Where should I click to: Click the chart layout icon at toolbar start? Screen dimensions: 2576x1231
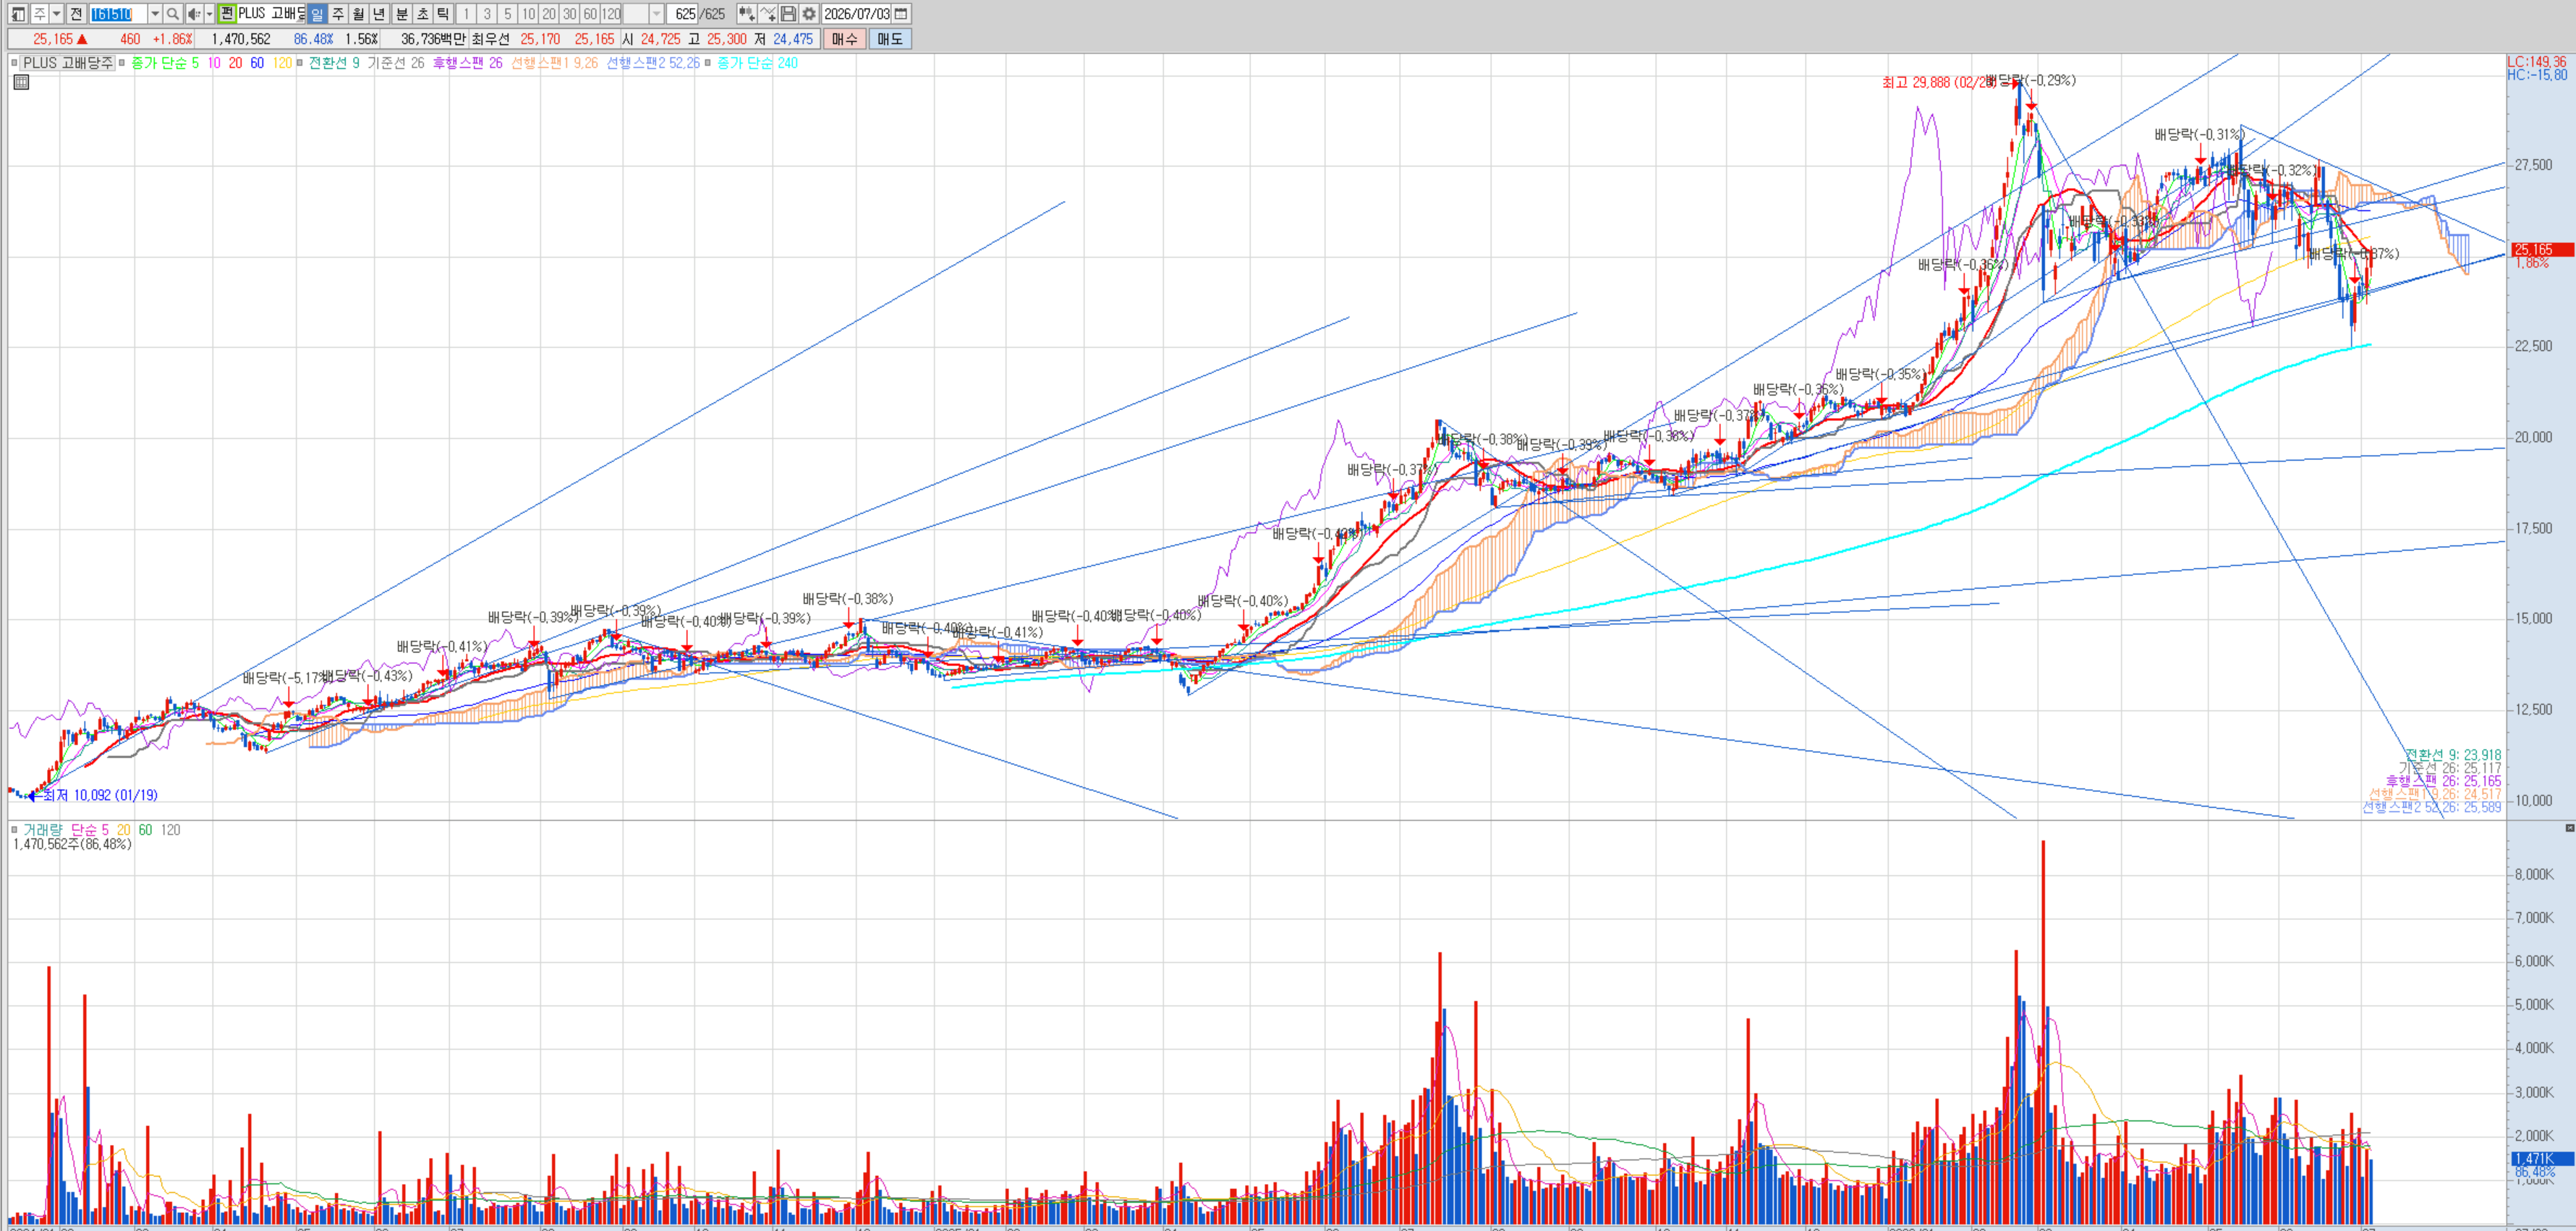coord(18,14)
